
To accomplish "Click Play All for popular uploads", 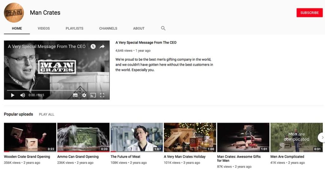I will point(46,114).
